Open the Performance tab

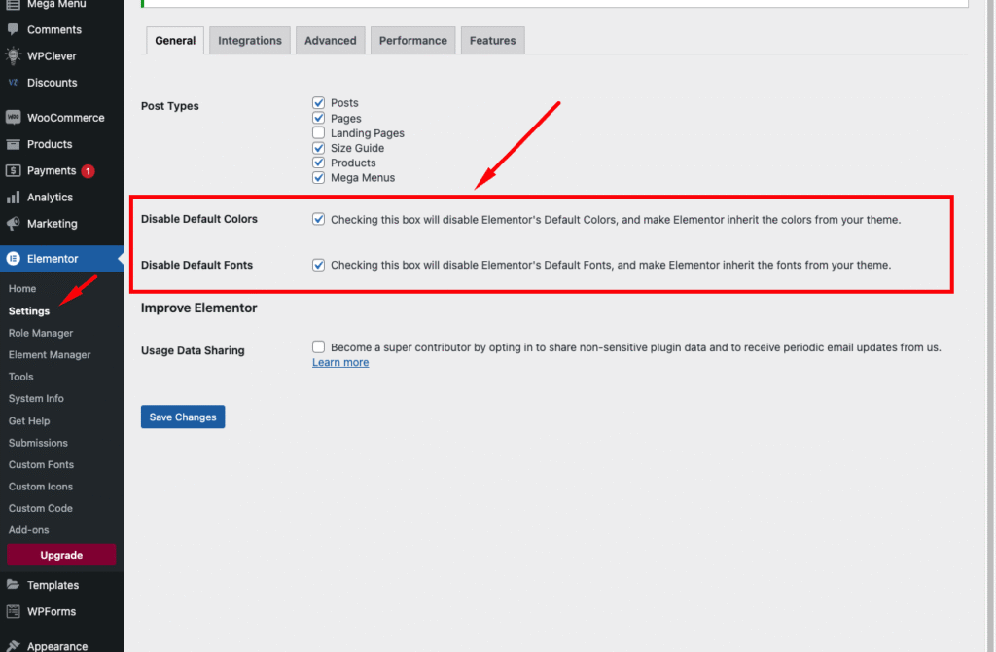pos(412,40)
